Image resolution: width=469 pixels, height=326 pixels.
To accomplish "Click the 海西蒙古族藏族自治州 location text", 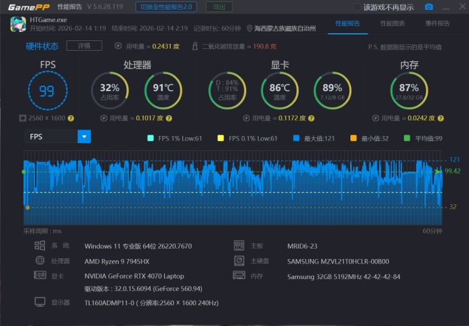I will point(285,29).
